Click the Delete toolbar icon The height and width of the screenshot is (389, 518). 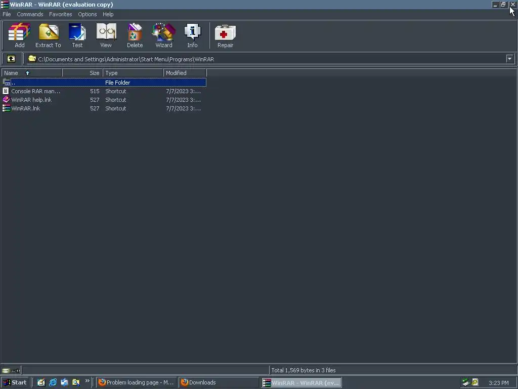[135, 35]
